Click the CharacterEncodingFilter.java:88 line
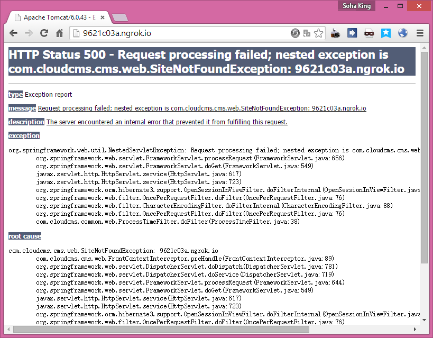 pos(214,206)
